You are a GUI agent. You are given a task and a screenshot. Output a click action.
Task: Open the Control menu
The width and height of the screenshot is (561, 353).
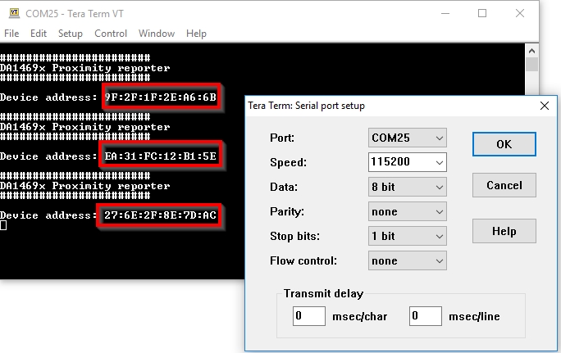click(x=111, y=34)
